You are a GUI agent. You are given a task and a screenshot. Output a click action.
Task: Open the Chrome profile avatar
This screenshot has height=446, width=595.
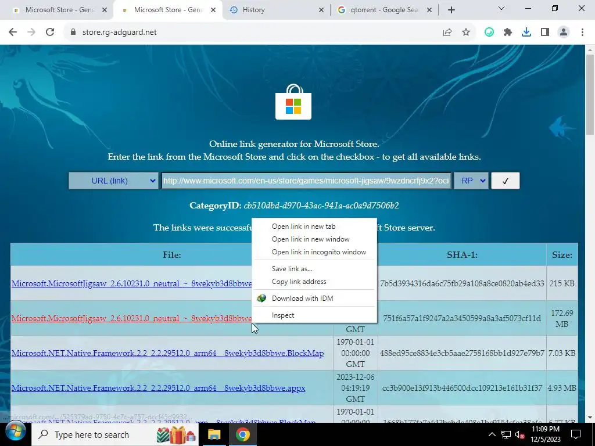(x=564, y=33)
